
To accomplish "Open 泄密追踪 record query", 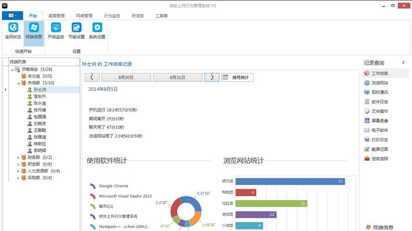I will (x=377, y=159).
